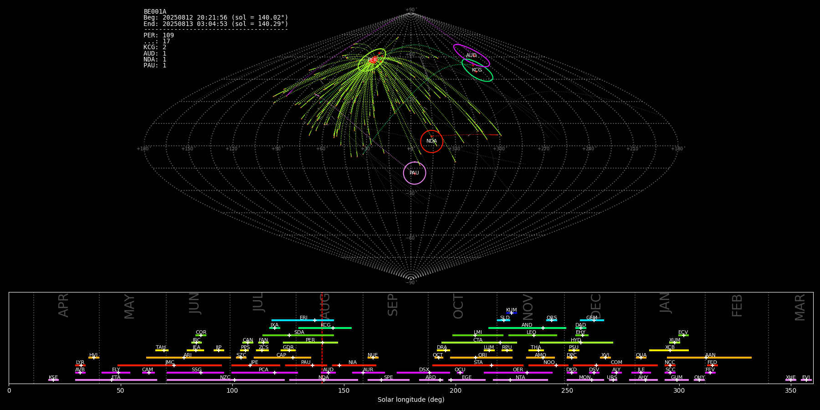
Task: Click the orange CAP shower bar
Action: [x=282, y=358]
